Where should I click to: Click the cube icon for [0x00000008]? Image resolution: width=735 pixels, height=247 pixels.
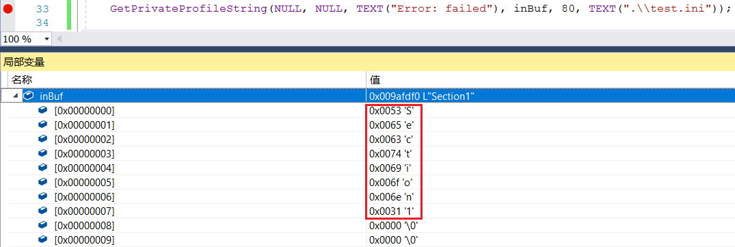(x=42, y=225)
